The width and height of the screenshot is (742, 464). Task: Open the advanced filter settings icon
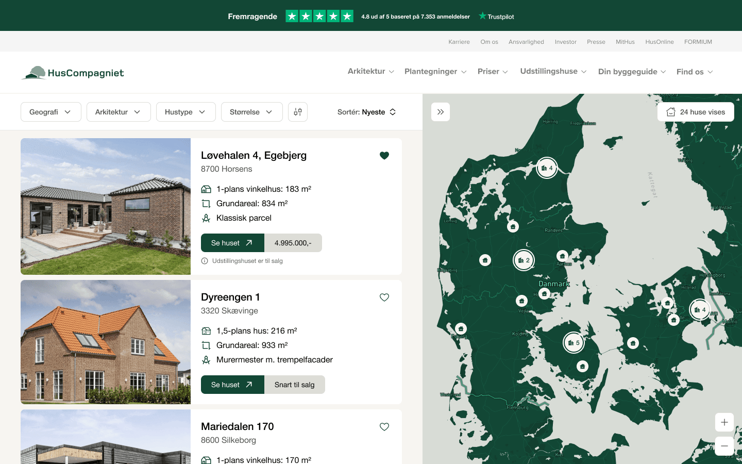pyautogui.click(x=298, y=112)
